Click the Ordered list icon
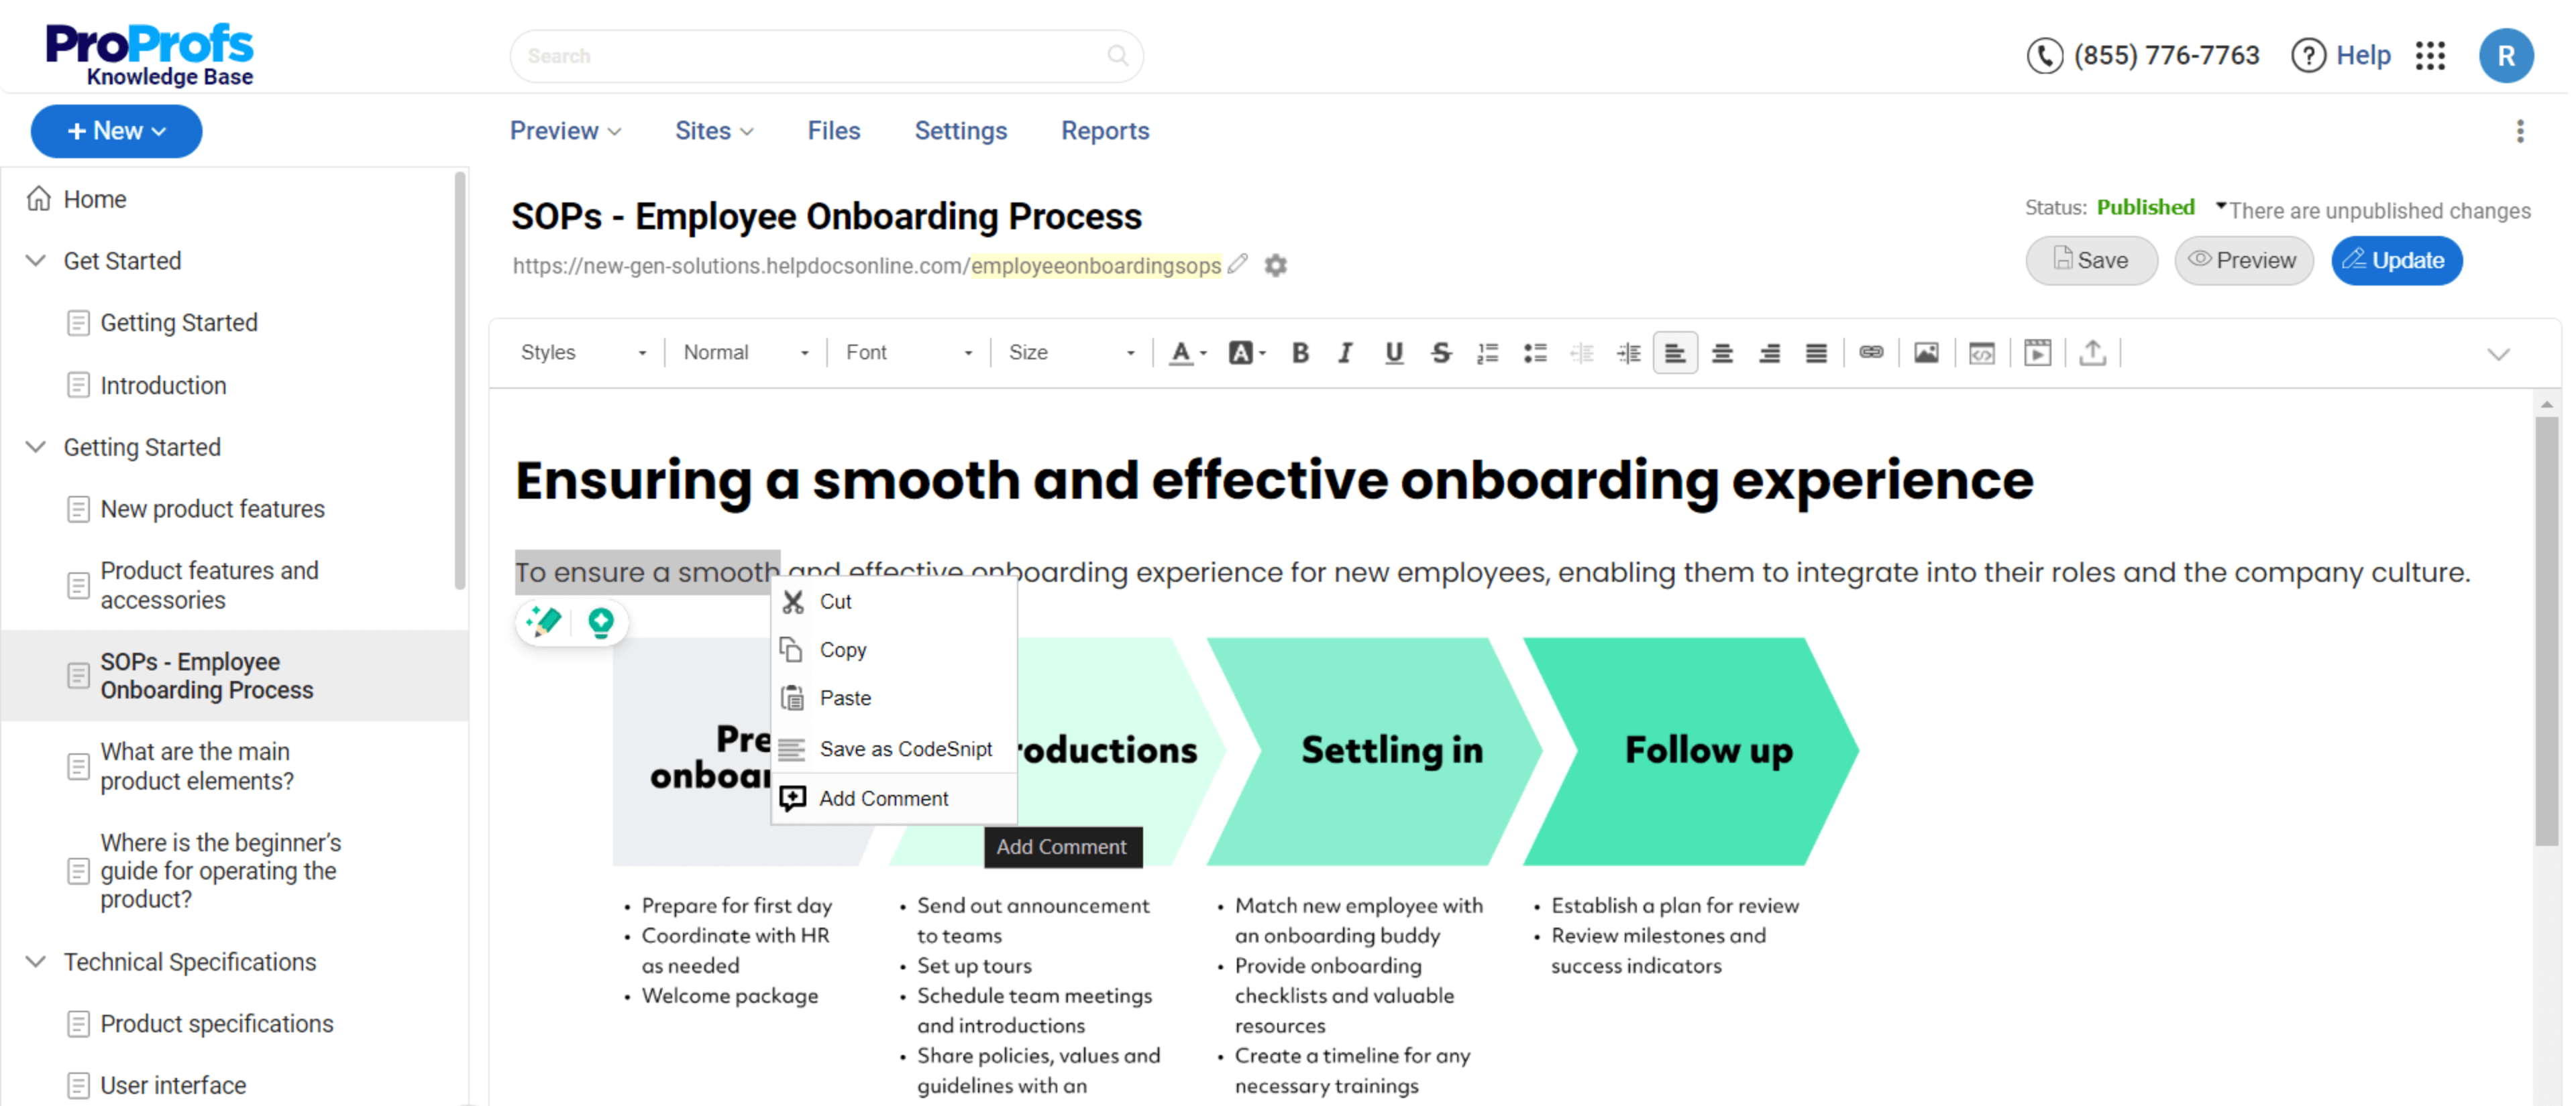This screenshot has height=1106, width=2576. tap(1487, 356)
